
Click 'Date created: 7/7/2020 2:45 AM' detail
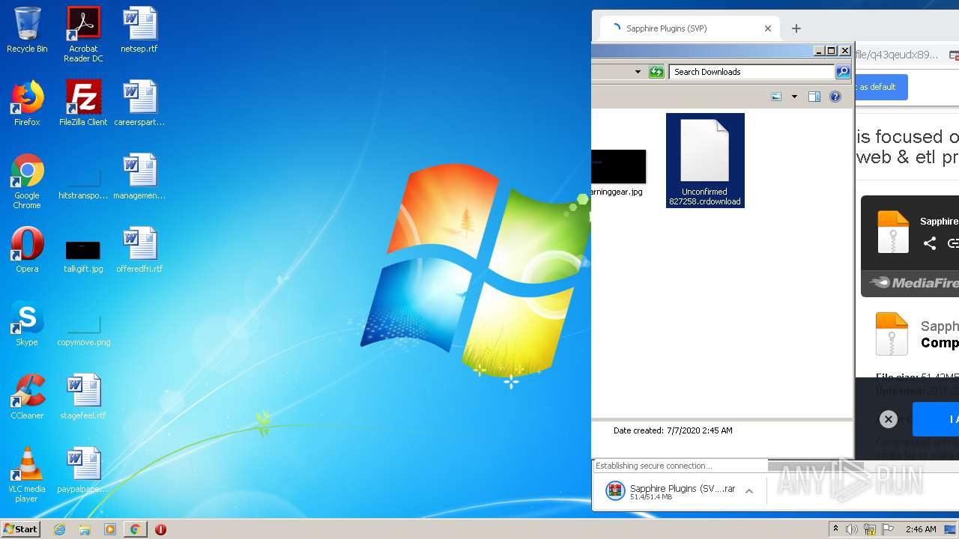click(x=673, y=430)
